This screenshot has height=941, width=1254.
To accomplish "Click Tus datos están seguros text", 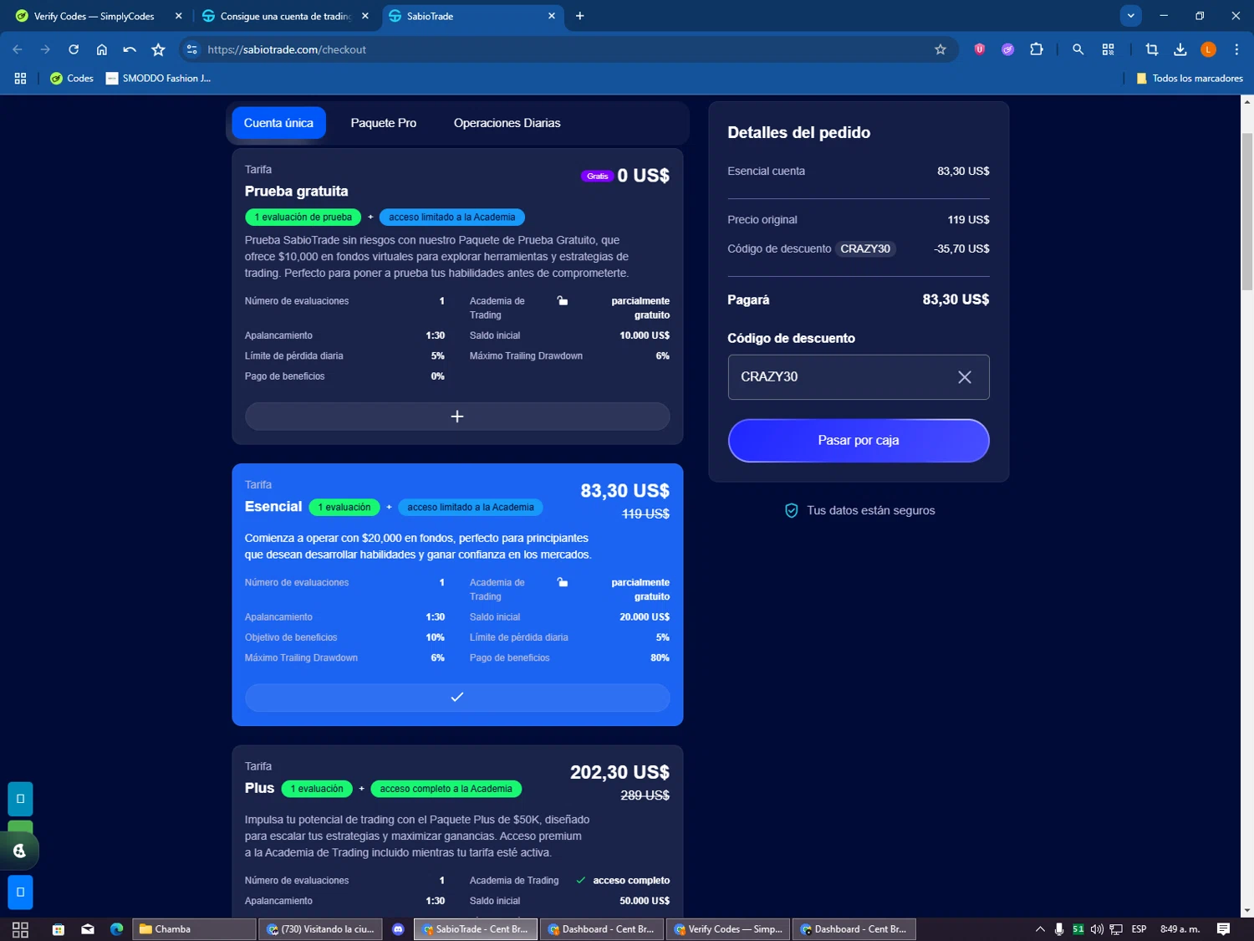I will tap(871, 511).
